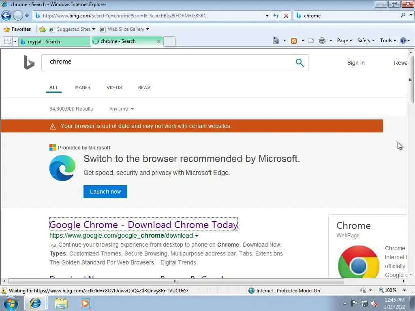Click the Action Center flag icon
Screen dimensions: 415x311
[x=354, y=303]
